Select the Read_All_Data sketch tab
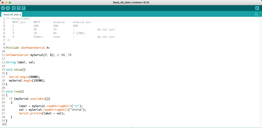Image resolution: width=262 pixels, height=128 pixels. pos(12,14)
